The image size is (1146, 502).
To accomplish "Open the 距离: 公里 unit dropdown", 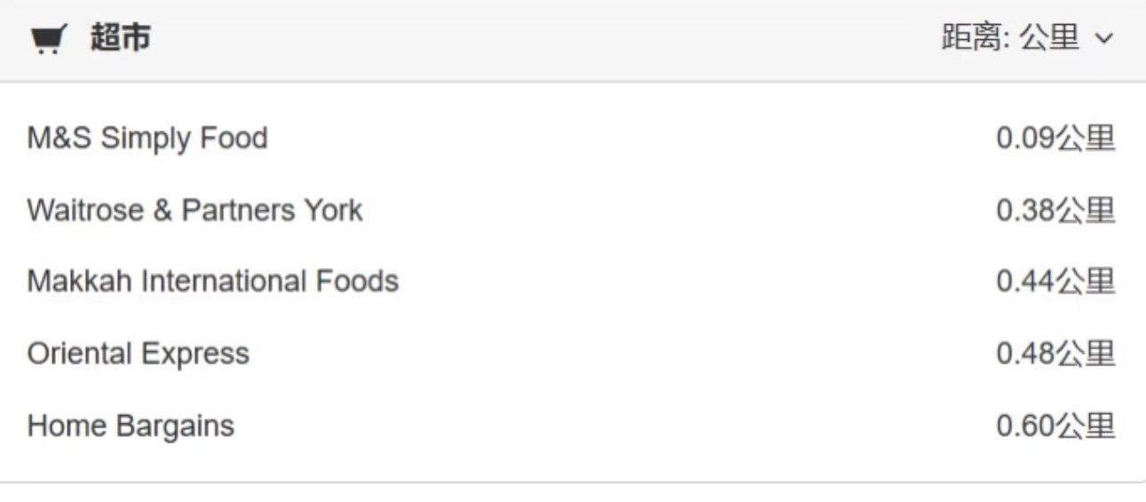I will point(1027,38).
